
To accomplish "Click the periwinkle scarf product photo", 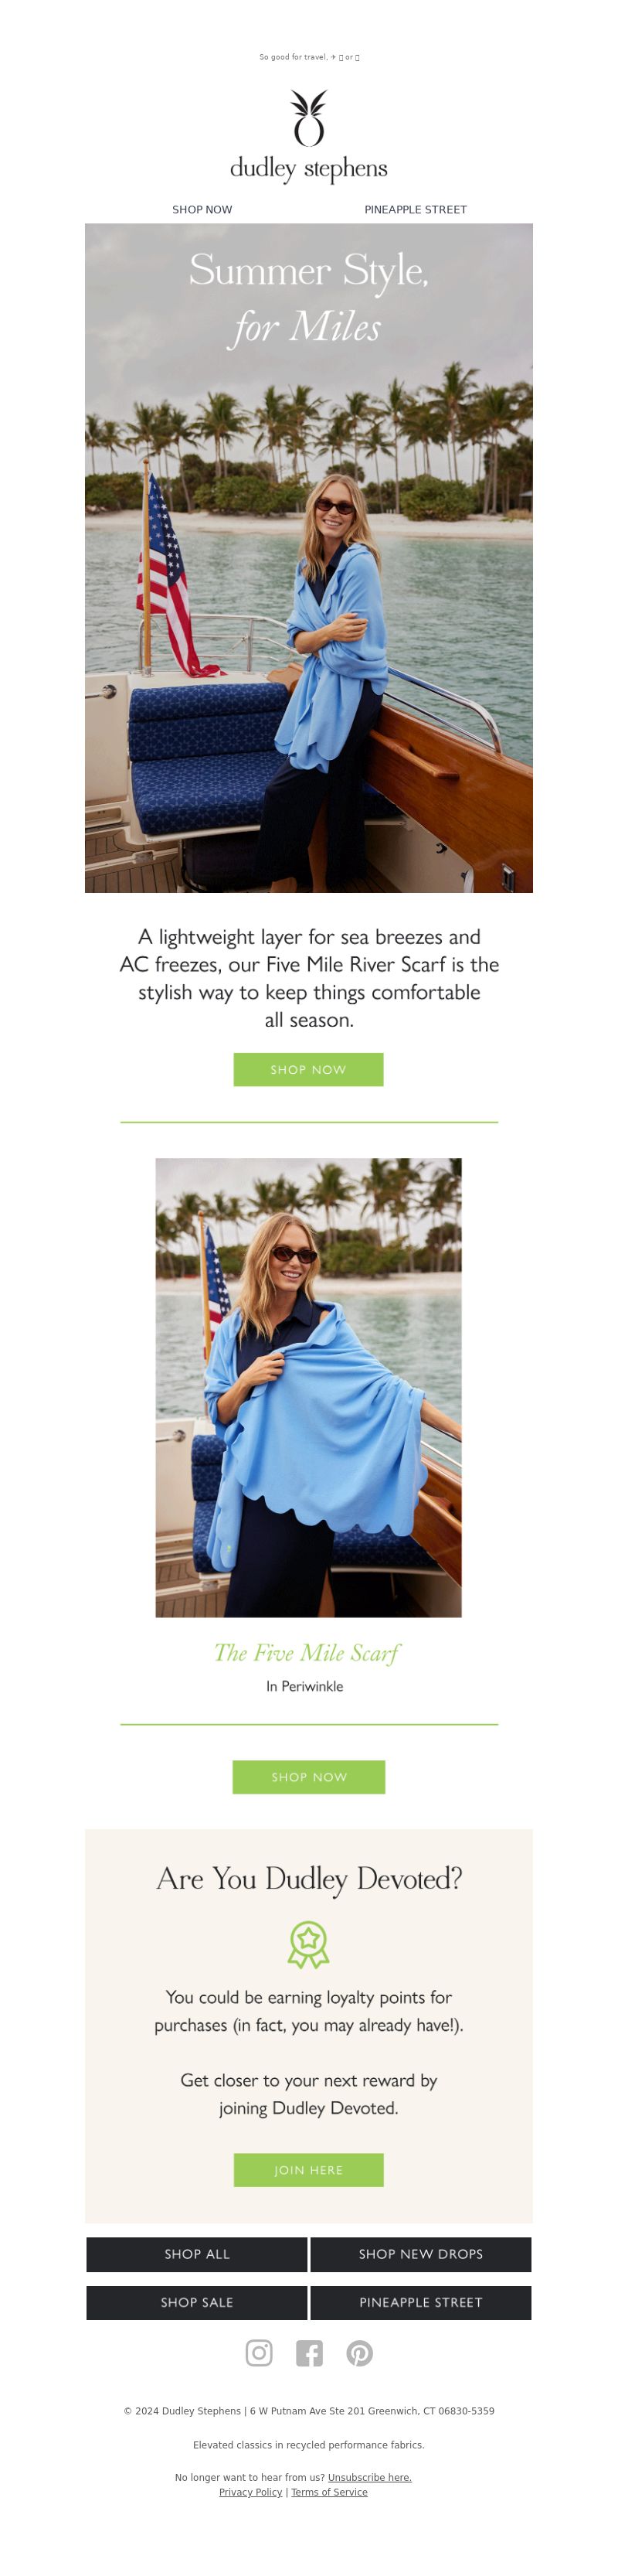I will (x=309, y=1388).
